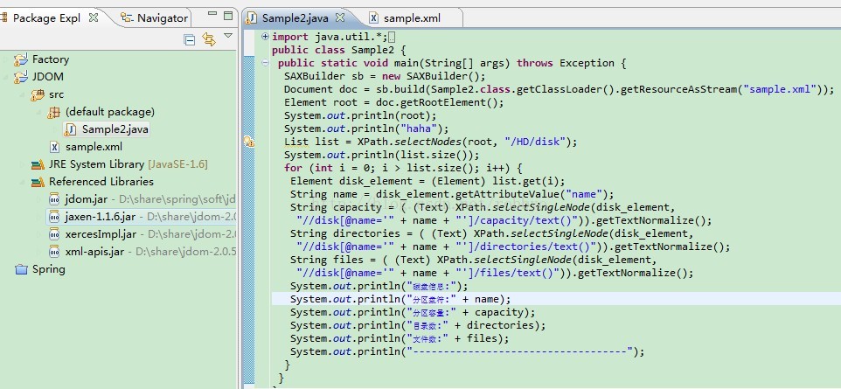Click the sample.xml file icon in tree
The image size is (841, 389).
54,147
